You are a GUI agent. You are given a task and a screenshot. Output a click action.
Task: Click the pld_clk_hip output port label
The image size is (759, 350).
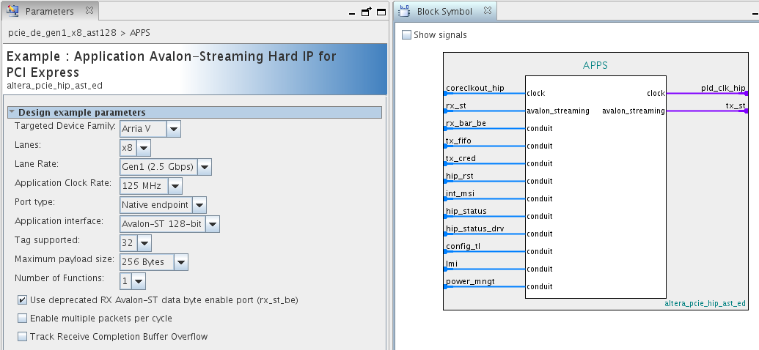(723, 88)
